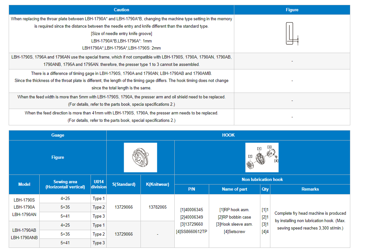Viewport: 368px width, 252px height.
Task: Select the LBH-1790S model text
Action: tap(24, 200)
